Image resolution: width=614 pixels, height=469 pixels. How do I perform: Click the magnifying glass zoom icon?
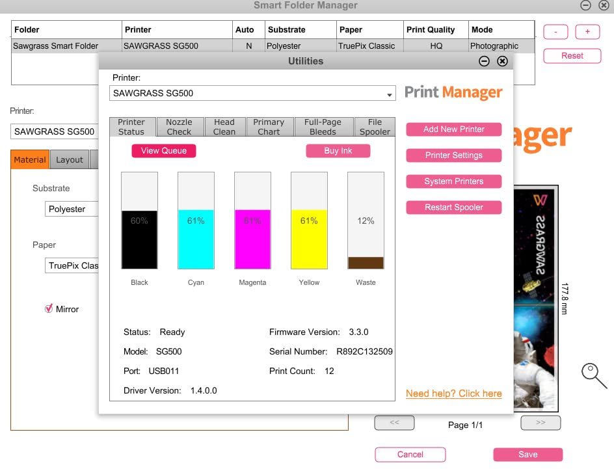594,375
